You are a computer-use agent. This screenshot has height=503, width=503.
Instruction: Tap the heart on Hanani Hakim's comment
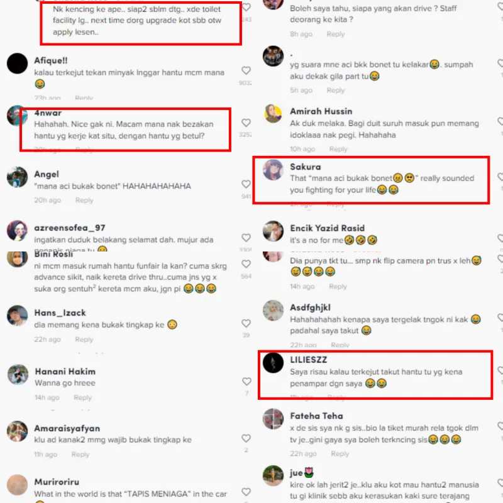[x=246, y=381]
